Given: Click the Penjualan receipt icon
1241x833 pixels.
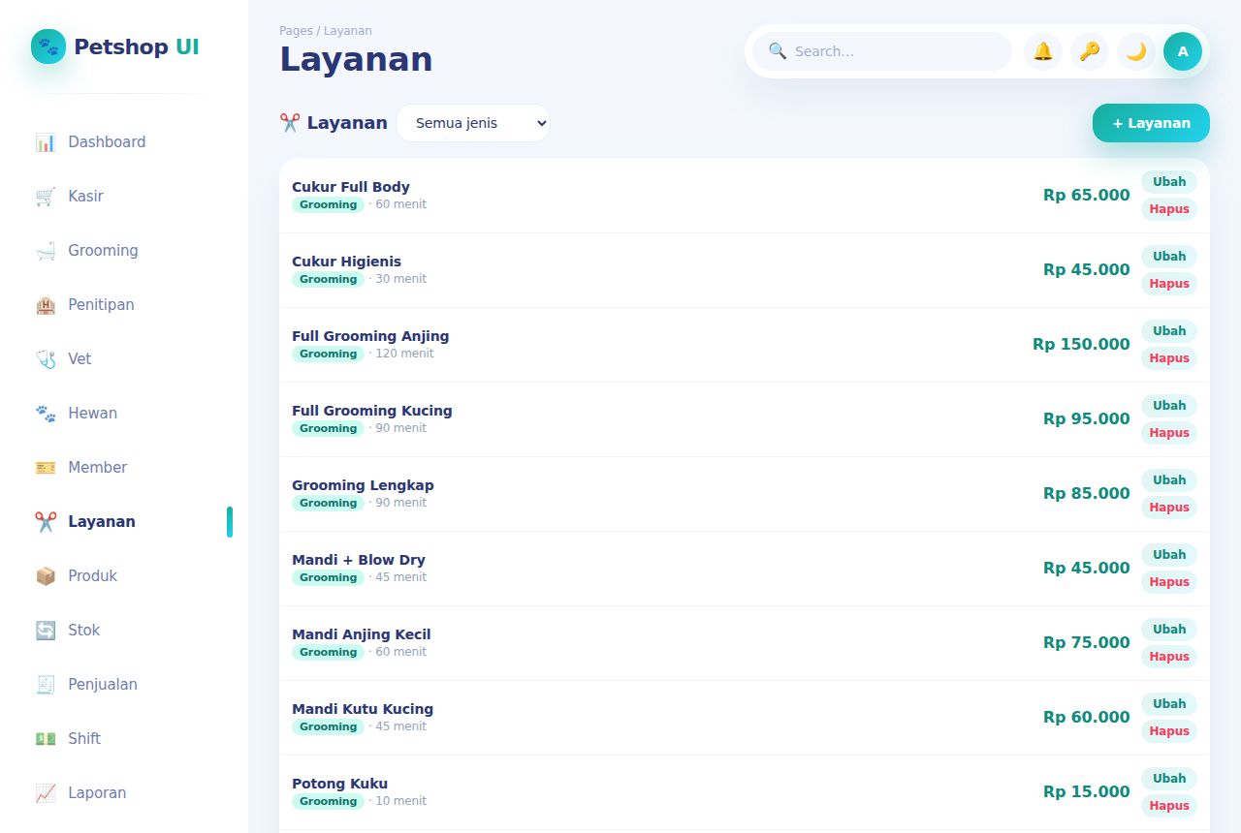Looking at the screenshot, I should [x=46, y=685].
